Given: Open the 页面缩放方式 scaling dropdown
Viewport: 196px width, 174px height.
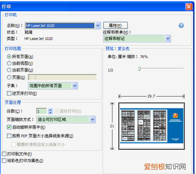Looking at the screenshot, I should [x=93, y=119].
